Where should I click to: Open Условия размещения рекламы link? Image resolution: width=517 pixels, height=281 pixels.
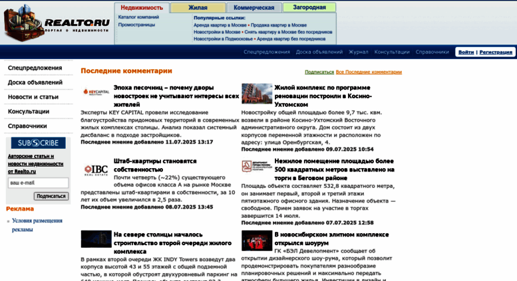pyautogui.click(x=37, y=225)
